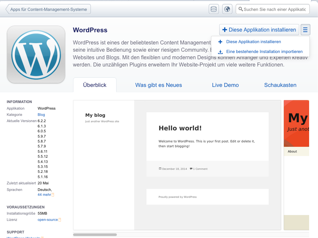
Task: Click the version number 5.1.16
Action: tap(43, 177)
